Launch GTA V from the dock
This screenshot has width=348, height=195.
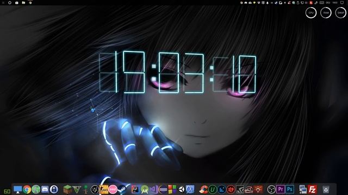[x=77, y=190]
